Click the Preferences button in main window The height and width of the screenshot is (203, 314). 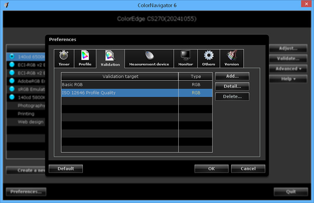(26, 192)
